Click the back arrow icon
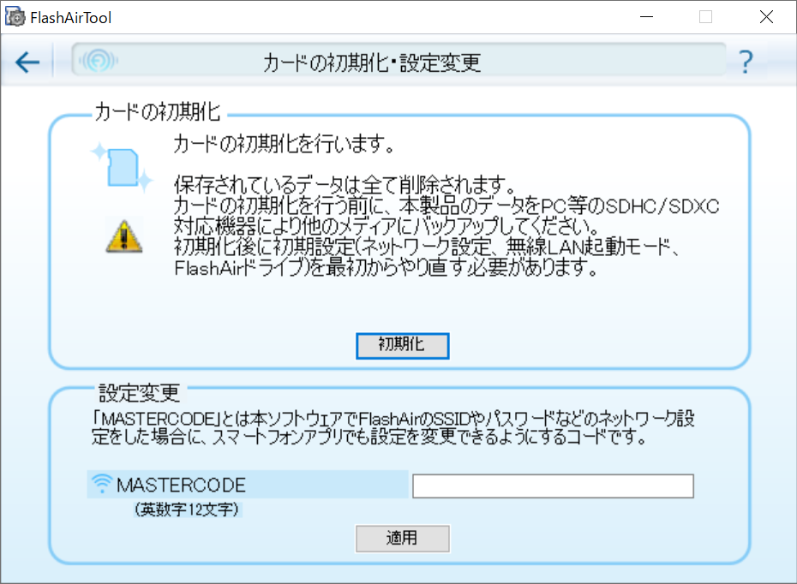 click(27, 63)
